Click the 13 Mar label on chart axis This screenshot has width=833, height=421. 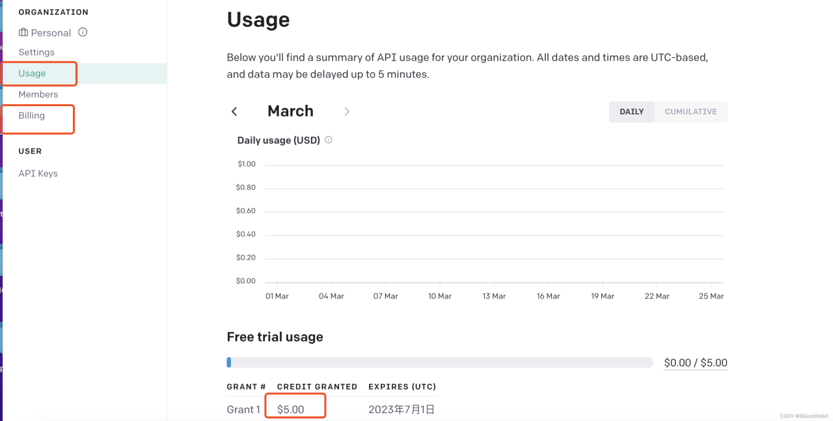494,296
